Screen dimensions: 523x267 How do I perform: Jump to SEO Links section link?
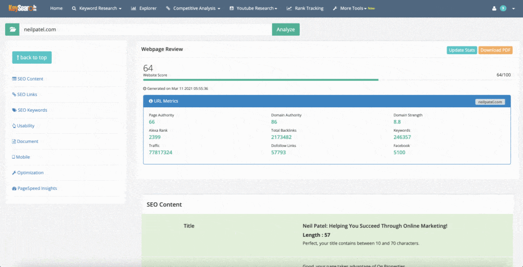pos(27,94)
